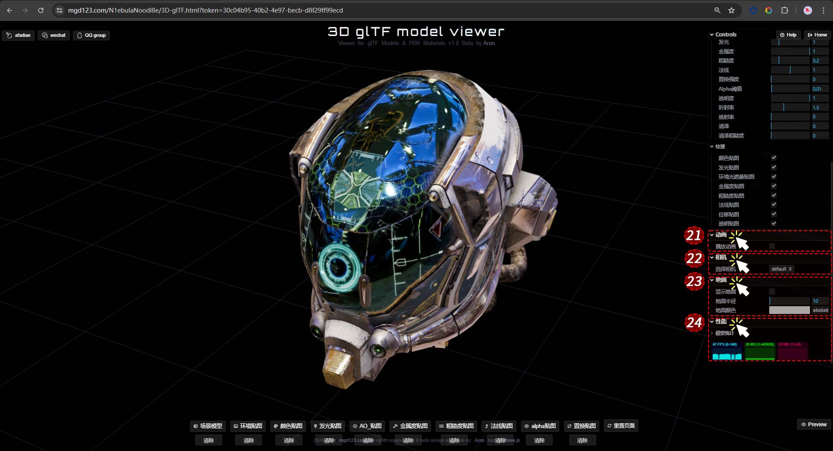Click the Preview button
Screen dimensions: 833x451
pos(813,425)
